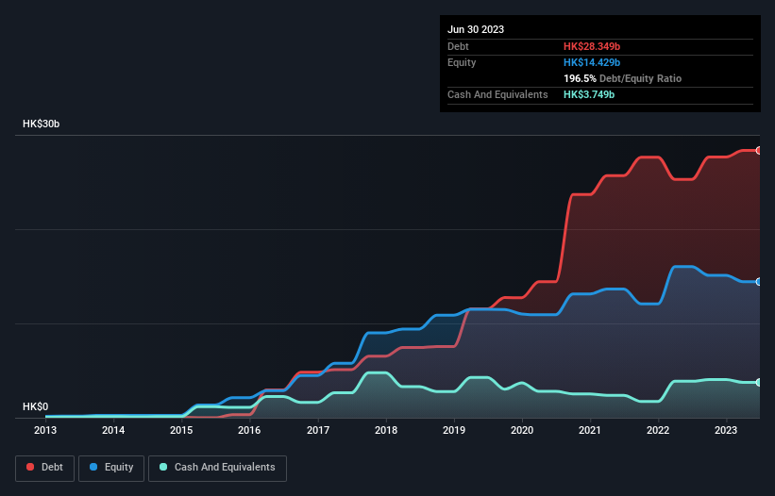The width and height of the screenshot is (775, 496).
Task: Click the Cash And Equivalents tooltip label
Action: tap(497, 94)
